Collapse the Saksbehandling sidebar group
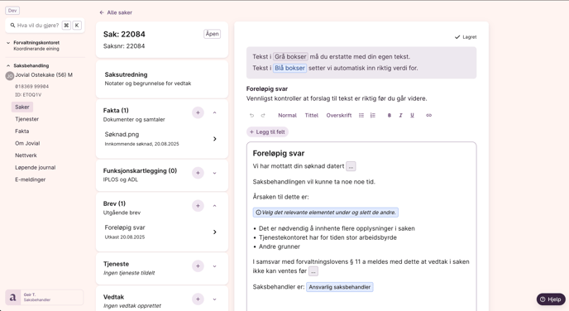The width and height of the screenshot is (569, 311). (x=8, y=65)
